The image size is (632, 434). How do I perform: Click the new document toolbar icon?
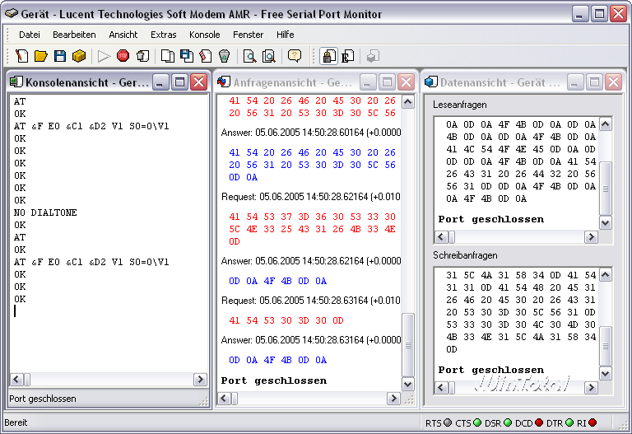22,56
